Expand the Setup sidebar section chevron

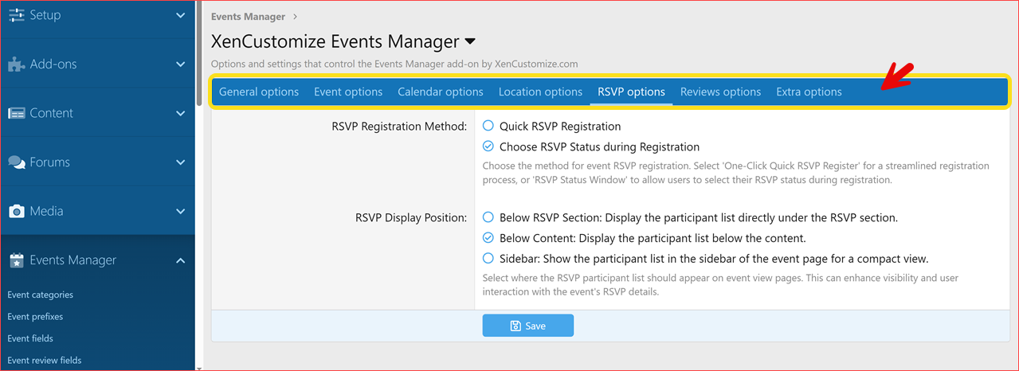click(x=181, y=15)
